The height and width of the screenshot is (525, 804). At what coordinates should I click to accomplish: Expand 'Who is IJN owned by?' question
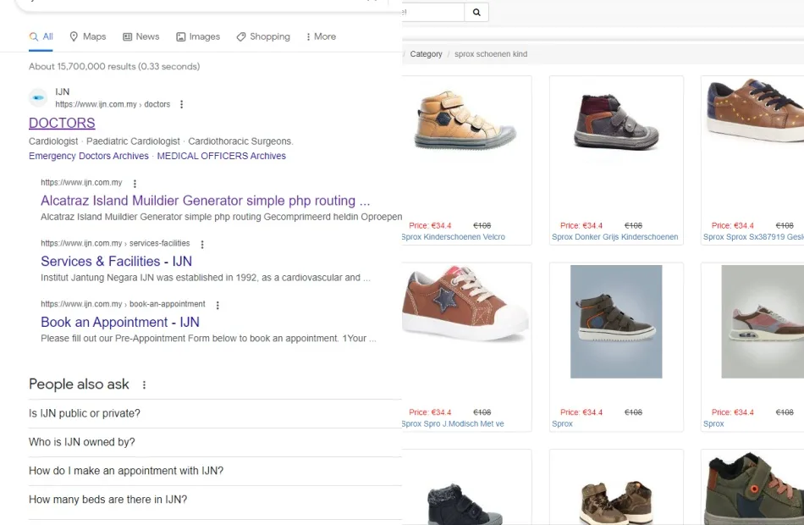[x=82, y=442]
